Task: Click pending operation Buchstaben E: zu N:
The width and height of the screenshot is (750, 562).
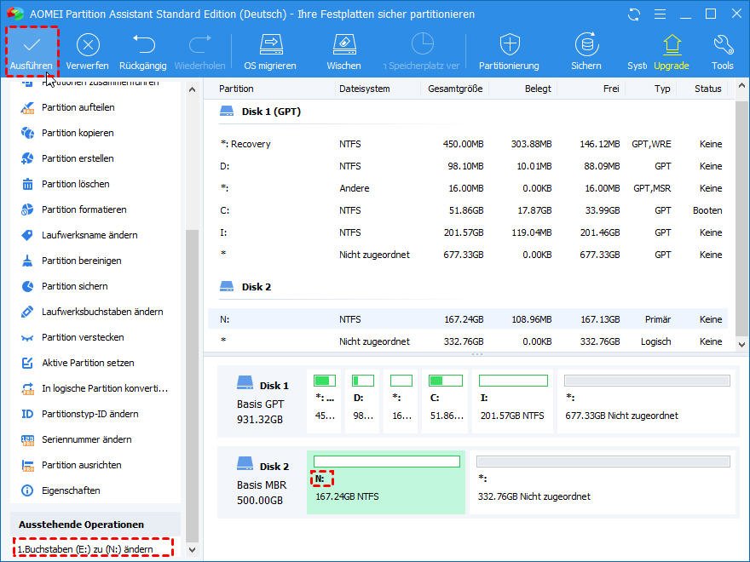Action: pyautogui.click(x=86, y=549)
